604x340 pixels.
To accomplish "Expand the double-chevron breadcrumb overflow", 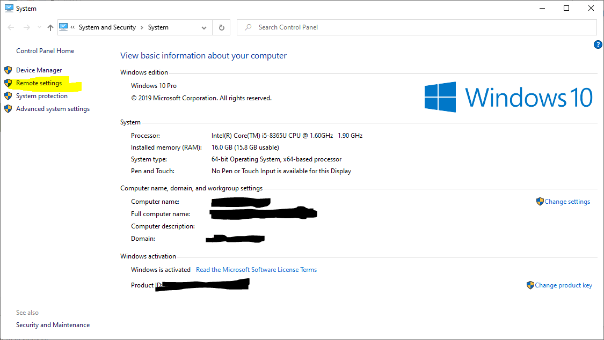I will point(73,27).
